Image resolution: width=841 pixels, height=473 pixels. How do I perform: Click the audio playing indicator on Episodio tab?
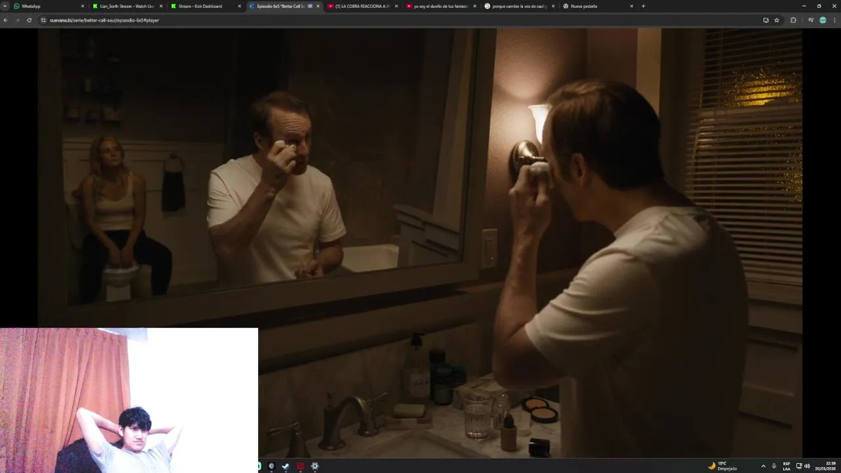point(310,6)
